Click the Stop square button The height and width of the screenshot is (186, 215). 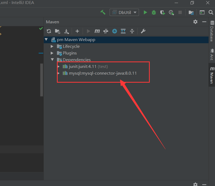pyautogui.click(x=180, y=12)
